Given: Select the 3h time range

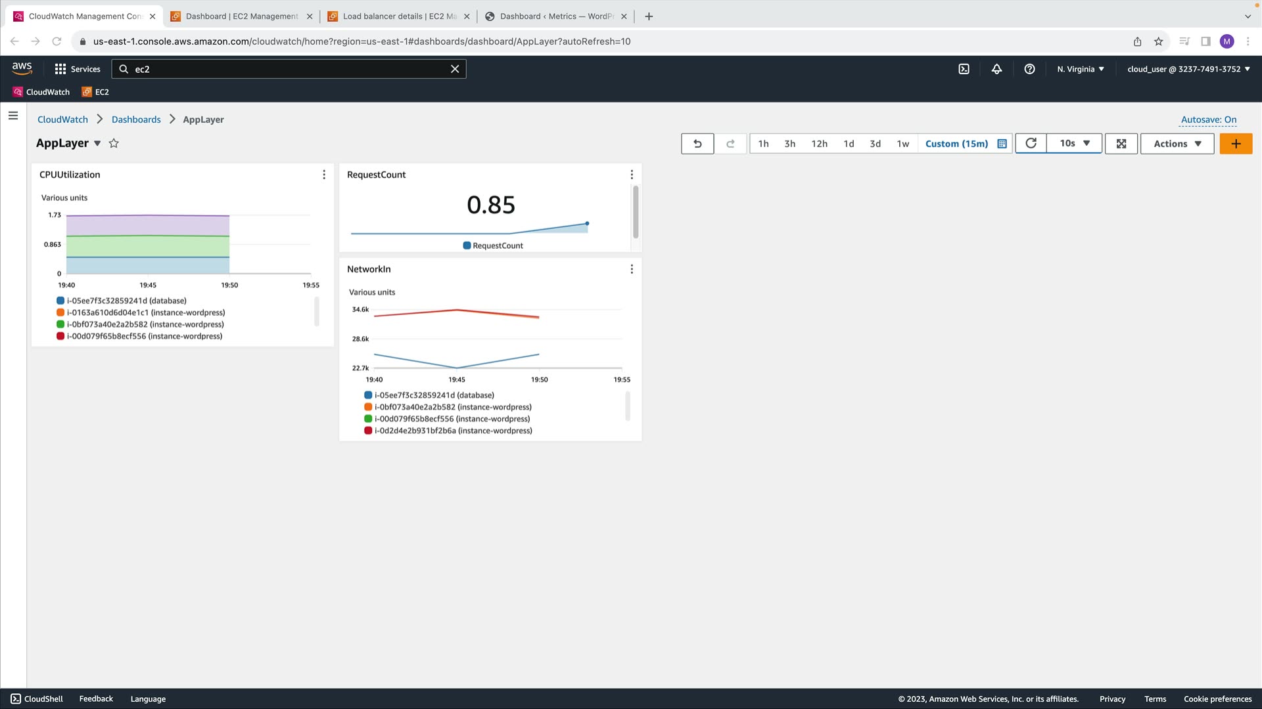Looking at the screenshot, I should [x=789, y=144].
